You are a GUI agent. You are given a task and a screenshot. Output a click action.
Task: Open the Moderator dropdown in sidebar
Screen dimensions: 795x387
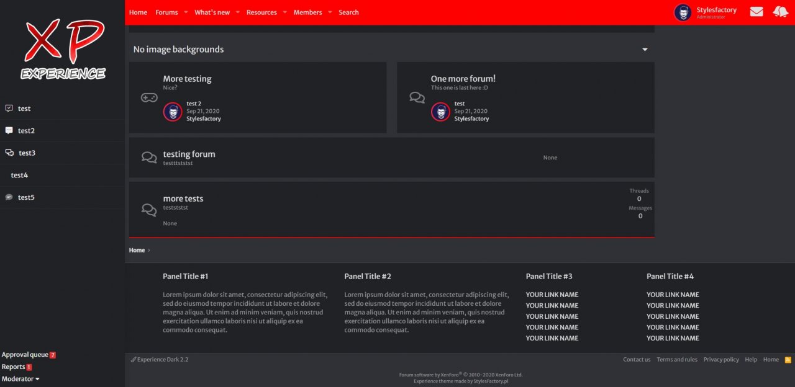20,379
